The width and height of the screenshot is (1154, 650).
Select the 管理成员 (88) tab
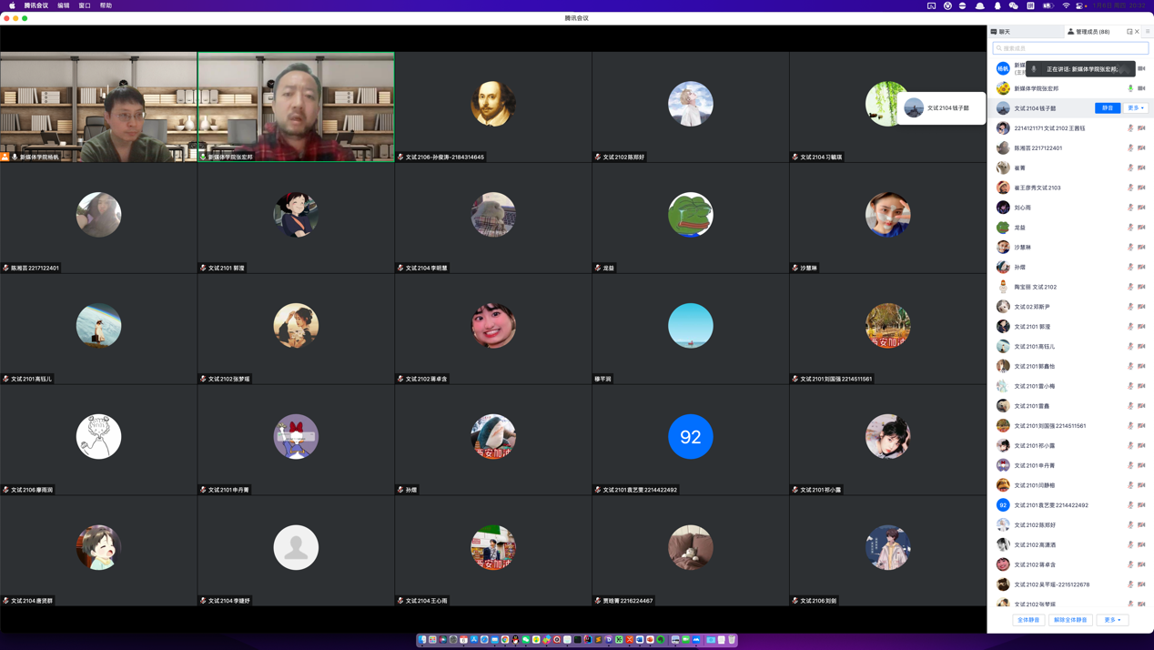tap(1089, 32)
